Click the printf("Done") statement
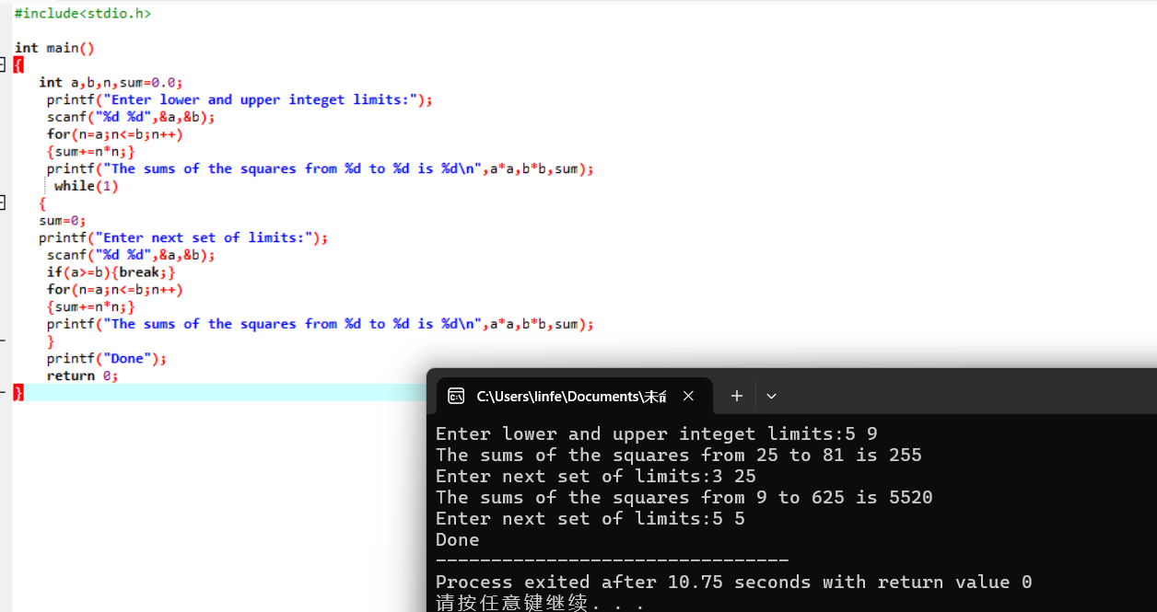This screenshot has width=1157, height=612. click(x=107, y=358)
